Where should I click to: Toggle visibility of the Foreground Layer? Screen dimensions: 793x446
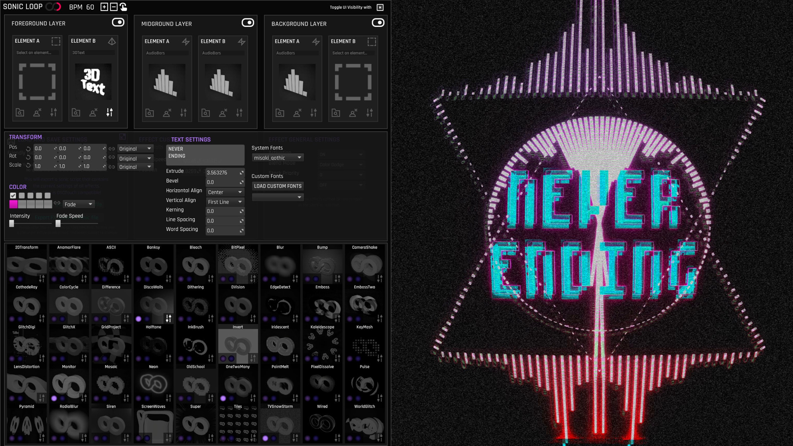coord(118,22)
